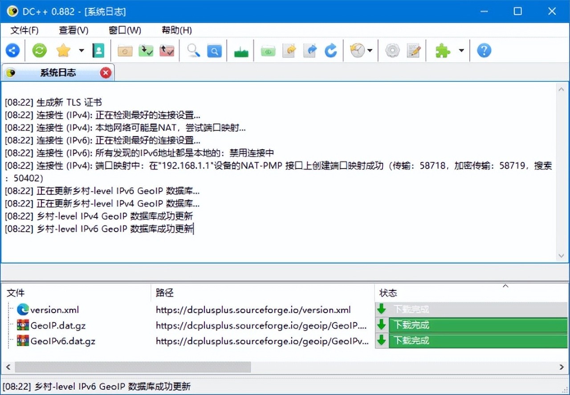The height and width of the screenshot is (395, 570).
Task: Select the GeoIPv6.dat.gz file name
Action: coord(63,341)
